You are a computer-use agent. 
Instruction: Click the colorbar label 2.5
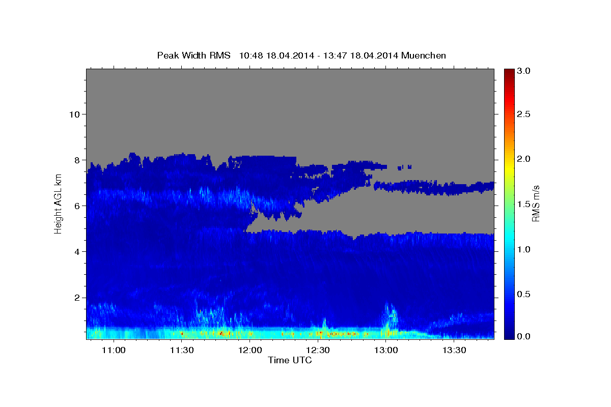click(524, 114)
